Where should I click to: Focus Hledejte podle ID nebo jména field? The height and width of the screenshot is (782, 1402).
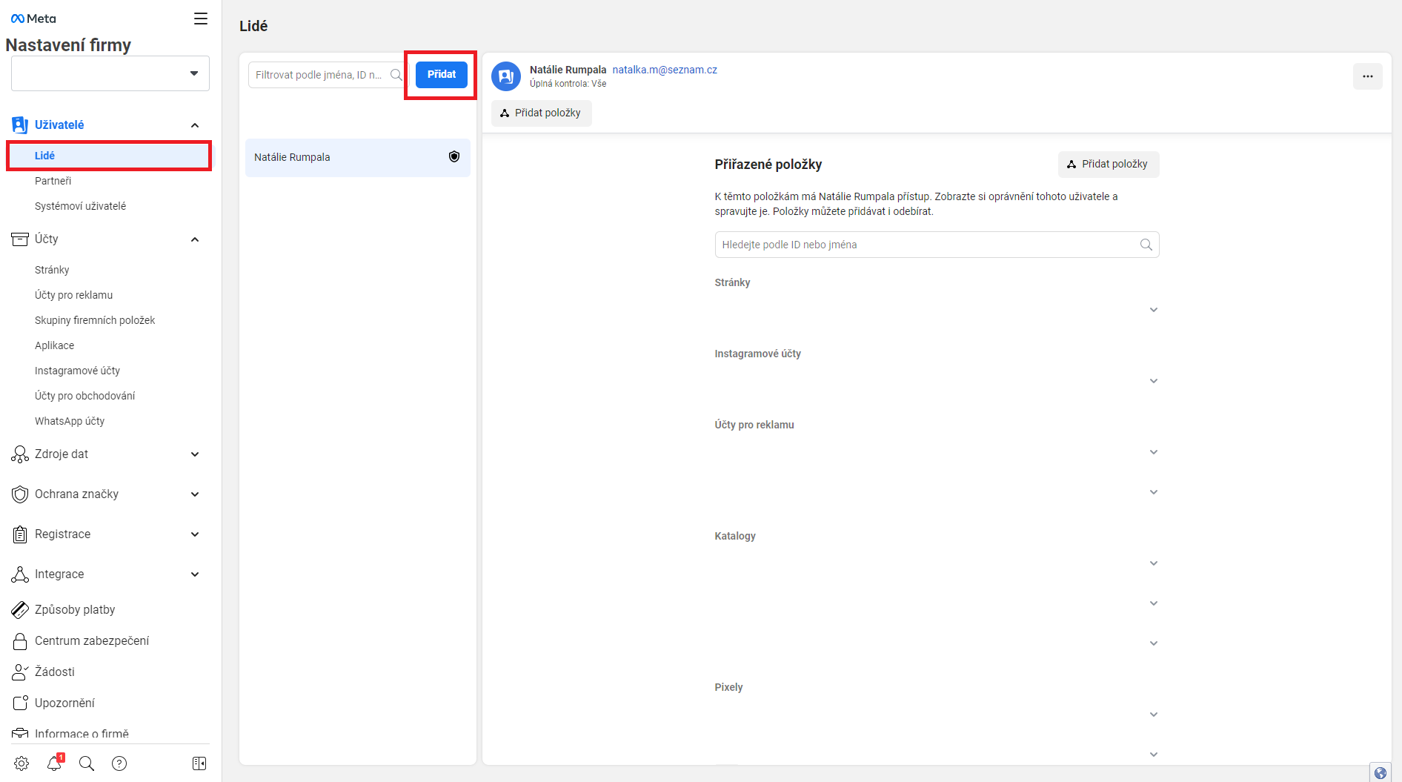pos(937,245)
